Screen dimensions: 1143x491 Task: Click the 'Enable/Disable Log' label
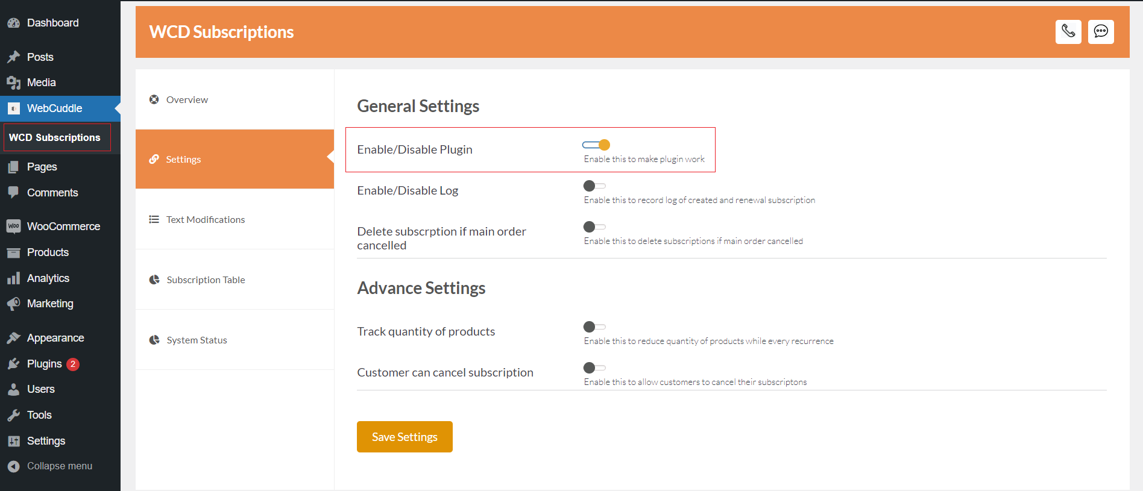(408, 190)
